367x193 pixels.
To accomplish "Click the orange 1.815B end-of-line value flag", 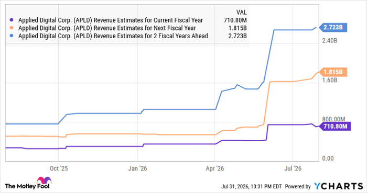I will pos(333,72).
